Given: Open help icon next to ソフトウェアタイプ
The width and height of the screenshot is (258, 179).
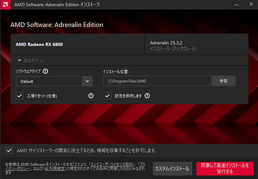Looking at the screenshot, I should [x=45, y=71].
